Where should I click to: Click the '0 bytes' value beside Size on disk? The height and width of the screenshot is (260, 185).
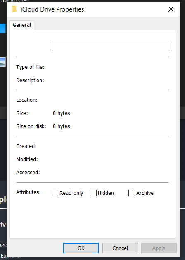(62, 126)
